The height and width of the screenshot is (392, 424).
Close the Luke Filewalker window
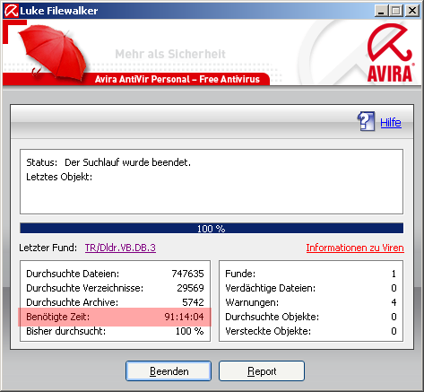[412, 11]
